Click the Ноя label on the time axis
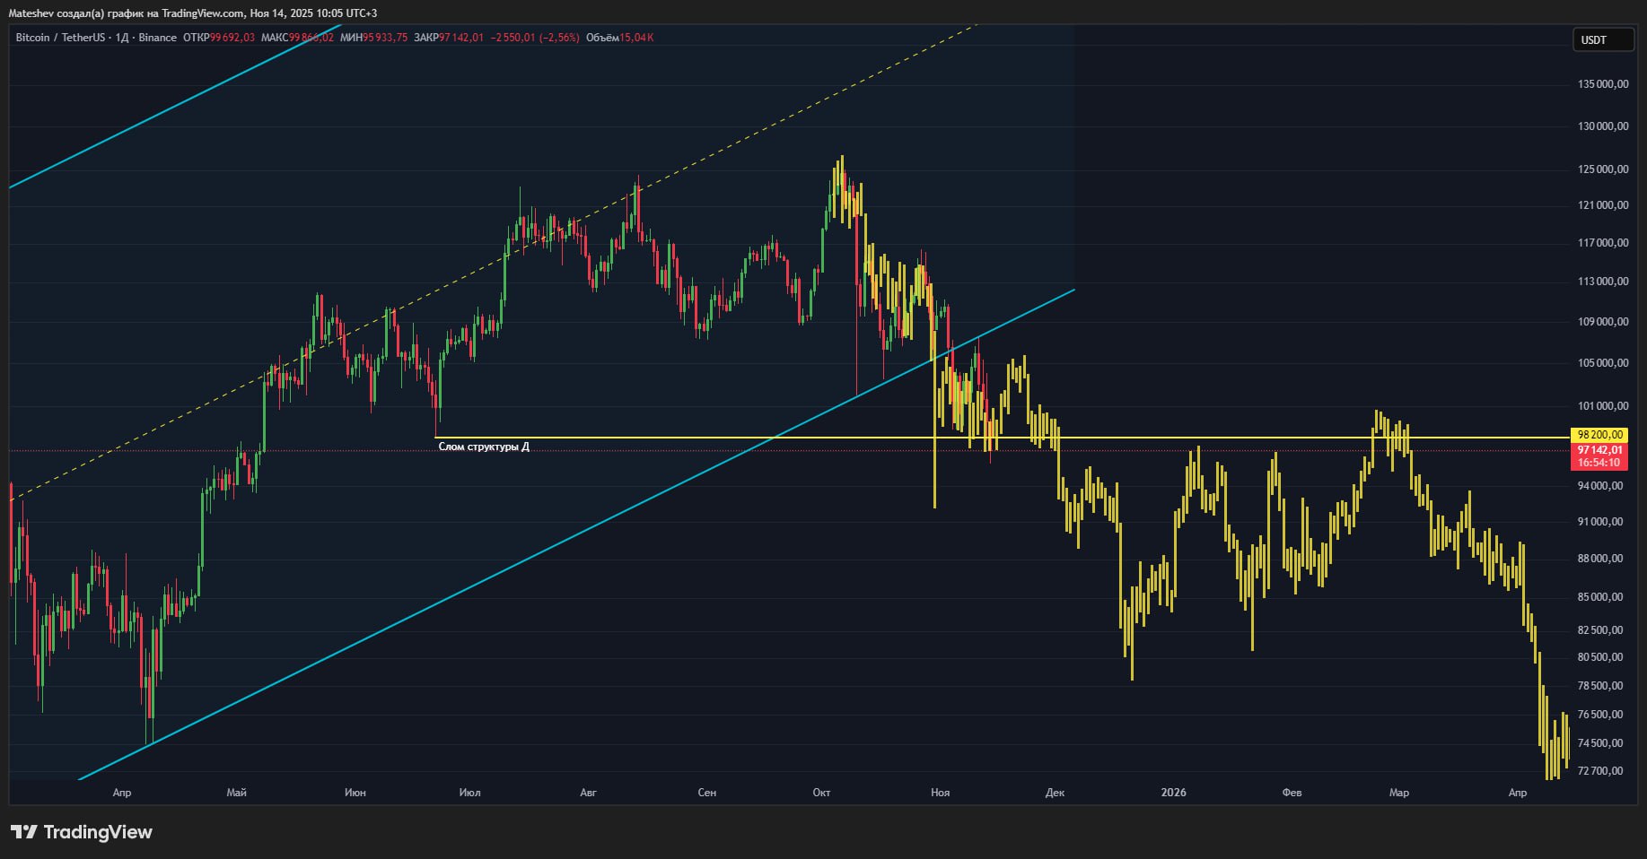Screen dimensions: 1647x859 pyautogui.click(x=941, y=793)
